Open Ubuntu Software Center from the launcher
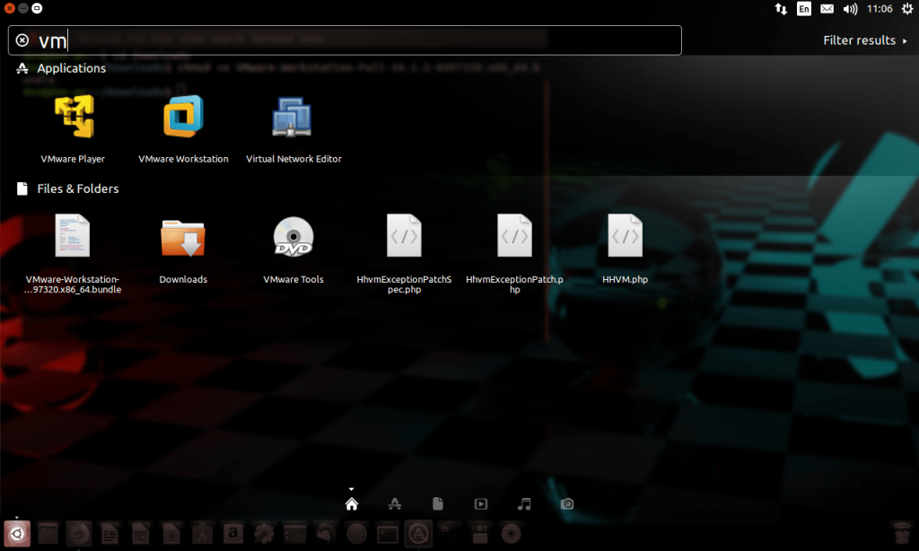919x551 pixels. (x=202, y=534)
